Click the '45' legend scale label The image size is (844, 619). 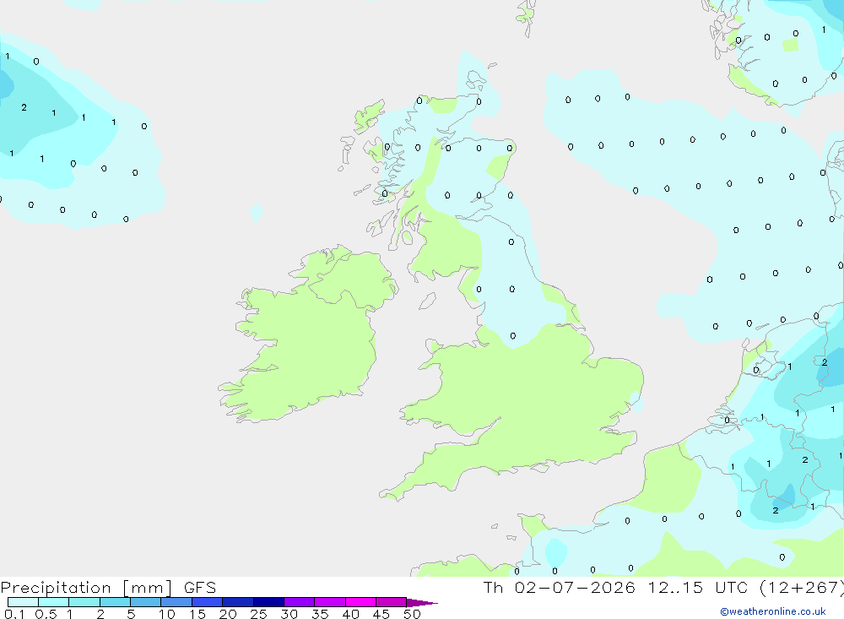point(381,614)
